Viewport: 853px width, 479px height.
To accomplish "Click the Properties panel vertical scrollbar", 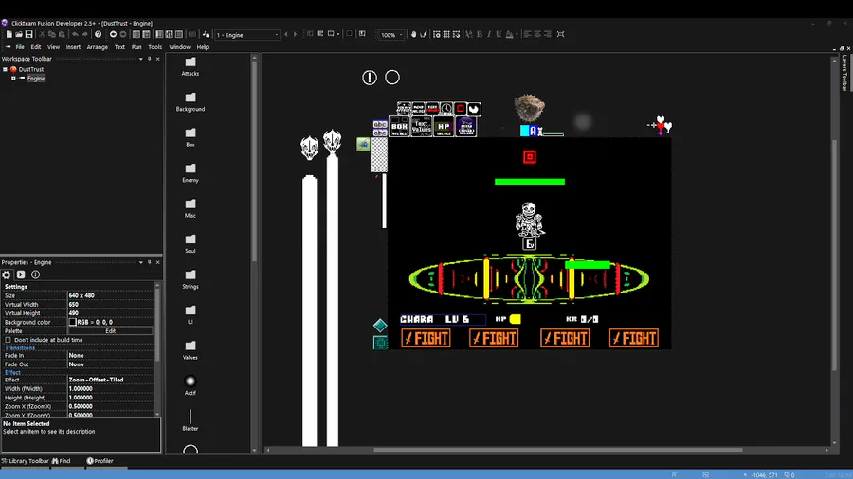I will (157, 325).
